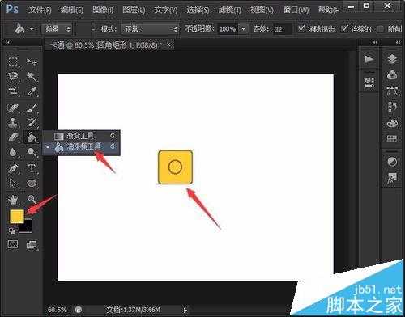
Task: Select the Hand tool
Action: click(13, 200)
